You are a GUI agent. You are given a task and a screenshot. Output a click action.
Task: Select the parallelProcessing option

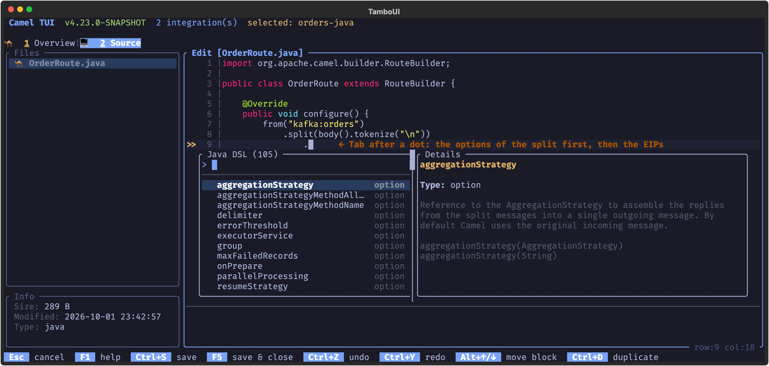coord(306,276)
